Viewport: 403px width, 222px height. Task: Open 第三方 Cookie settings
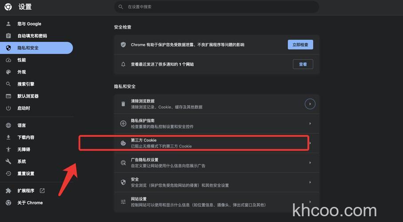click(x=217, y=143)
